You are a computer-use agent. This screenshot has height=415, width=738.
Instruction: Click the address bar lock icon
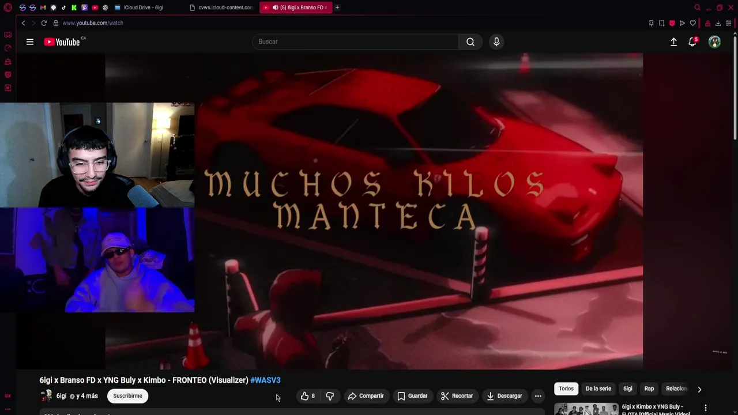tap(56, 23)
